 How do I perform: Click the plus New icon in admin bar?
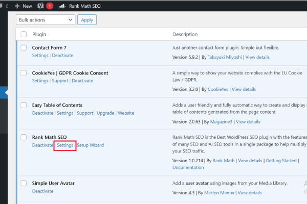coord(17,6)
